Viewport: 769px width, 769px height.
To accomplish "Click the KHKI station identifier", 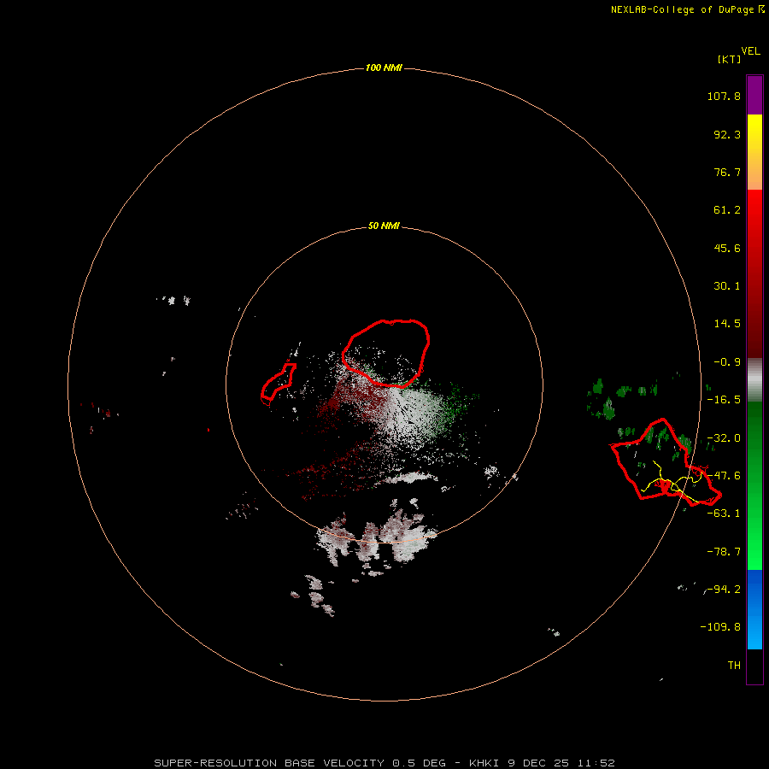I will [x=484, y=763].
